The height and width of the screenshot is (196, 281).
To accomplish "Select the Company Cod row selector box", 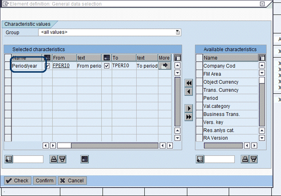I will click(199, 66).
